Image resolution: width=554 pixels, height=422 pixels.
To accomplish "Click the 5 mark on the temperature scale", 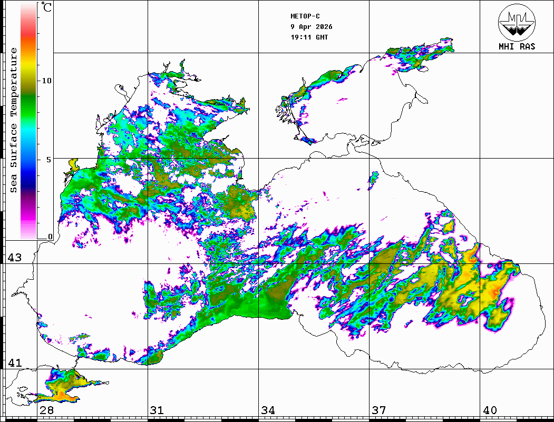I will [x=50, y=159].
